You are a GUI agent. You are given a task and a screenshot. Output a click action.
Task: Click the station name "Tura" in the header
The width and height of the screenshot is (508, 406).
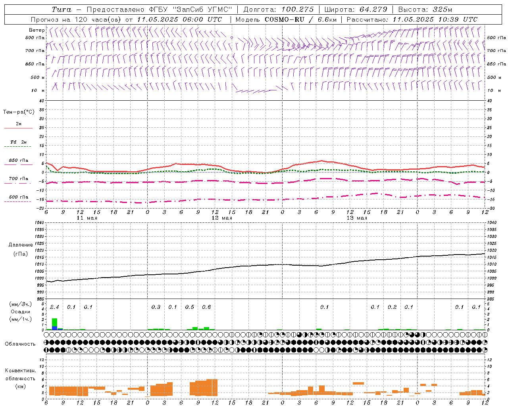tap(61, 10)
